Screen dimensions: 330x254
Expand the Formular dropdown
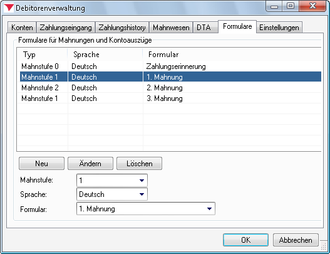(x=146, y=209)
